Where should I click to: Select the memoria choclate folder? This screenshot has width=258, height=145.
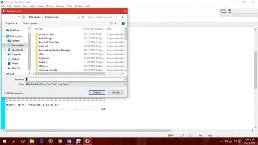point(48,70)
